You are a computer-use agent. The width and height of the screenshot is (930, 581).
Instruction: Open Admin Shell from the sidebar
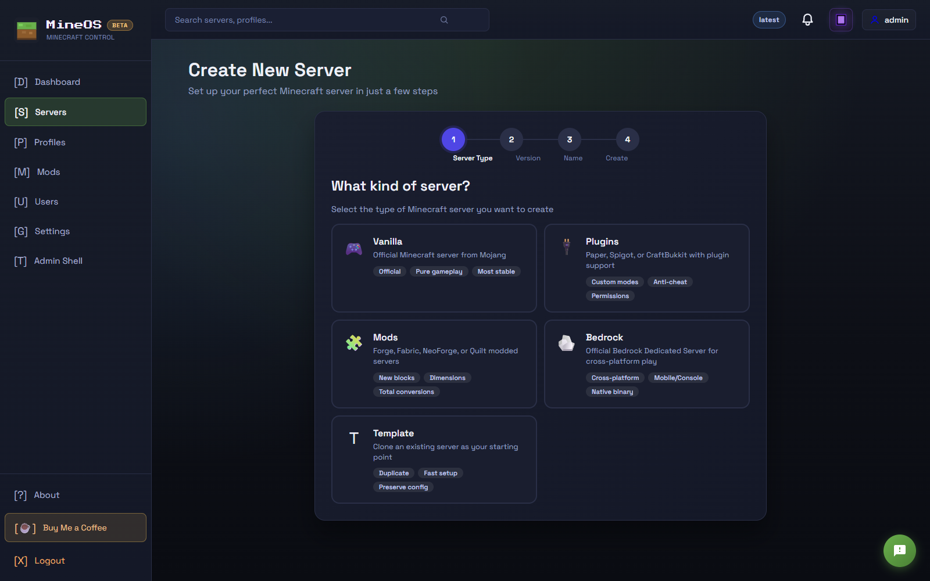(58, 261)
